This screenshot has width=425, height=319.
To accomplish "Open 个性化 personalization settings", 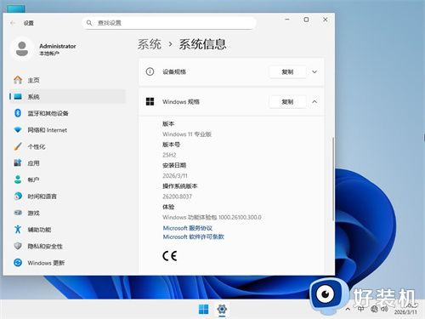I will (x=67, y=146).
